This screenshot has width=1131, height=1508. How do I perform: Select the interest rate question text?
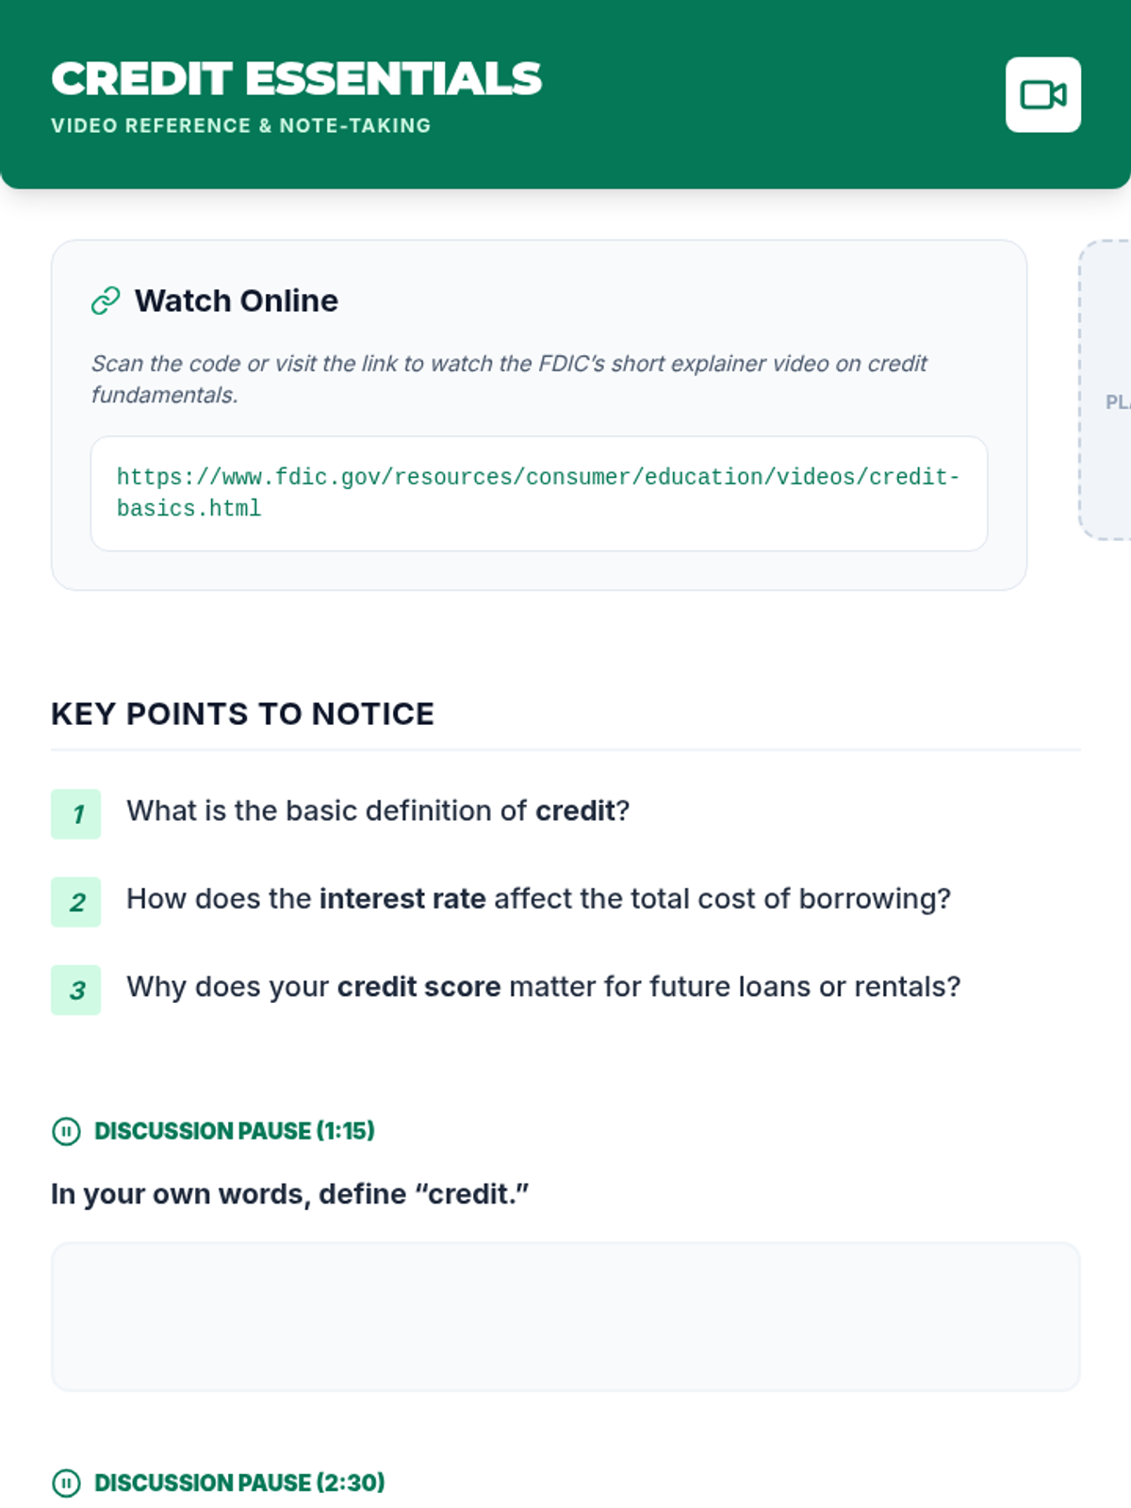pos(538,898)
